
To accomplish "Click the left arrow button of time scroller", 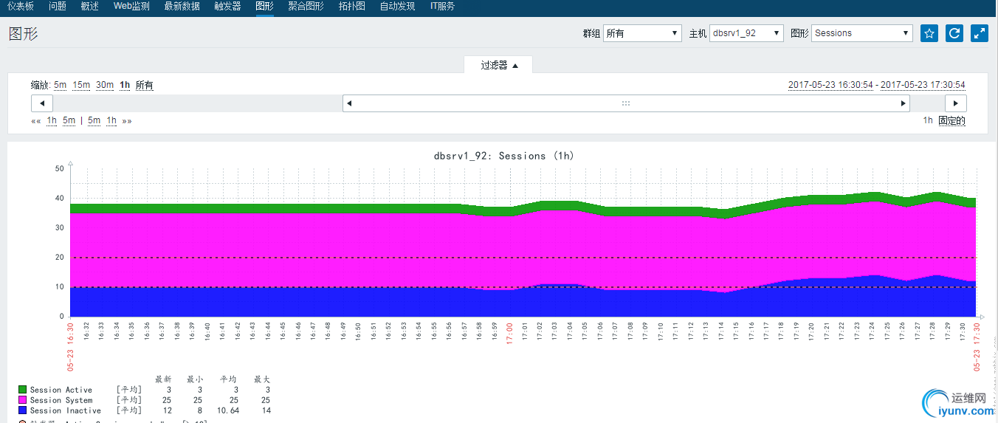I will tap(42, 103).
